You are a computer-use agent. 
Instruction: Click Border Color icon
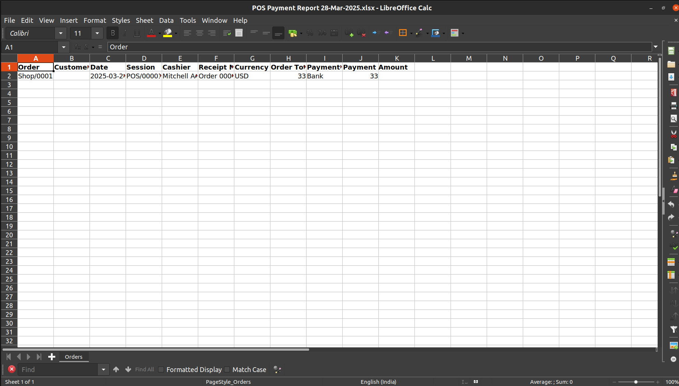(436, 33)
